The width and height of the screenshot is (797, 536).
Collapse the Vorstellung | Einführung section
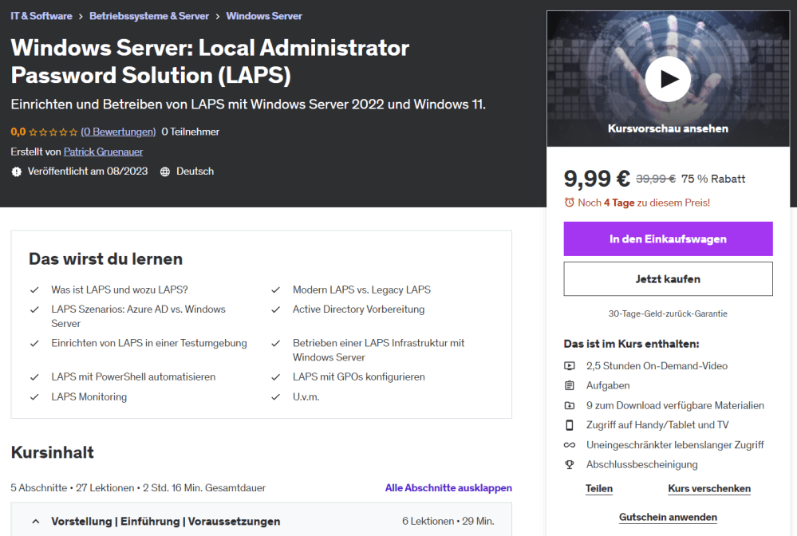click(x=36, y=522)
